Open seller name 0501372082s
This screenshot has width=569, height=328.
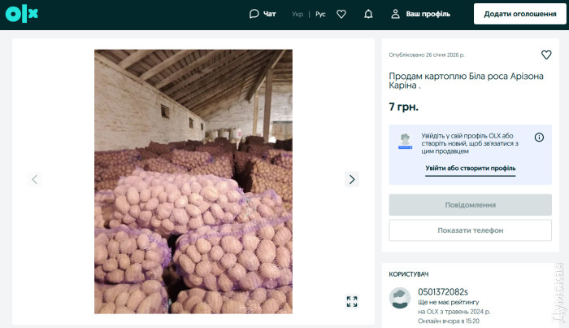coord(442,291)
